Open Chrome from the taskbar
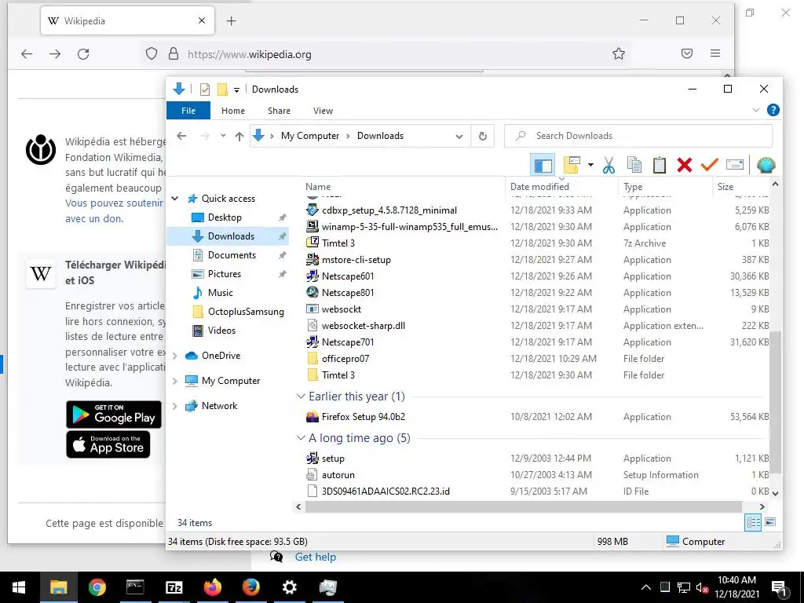The image size is (804, 603). (x=97, y=587)
